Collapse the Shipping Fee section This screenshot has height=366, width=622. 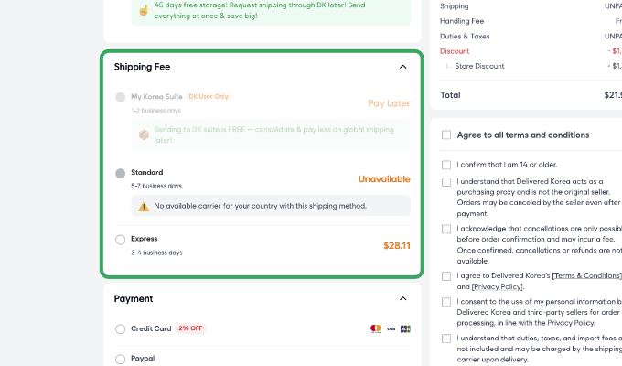point(403,67)
